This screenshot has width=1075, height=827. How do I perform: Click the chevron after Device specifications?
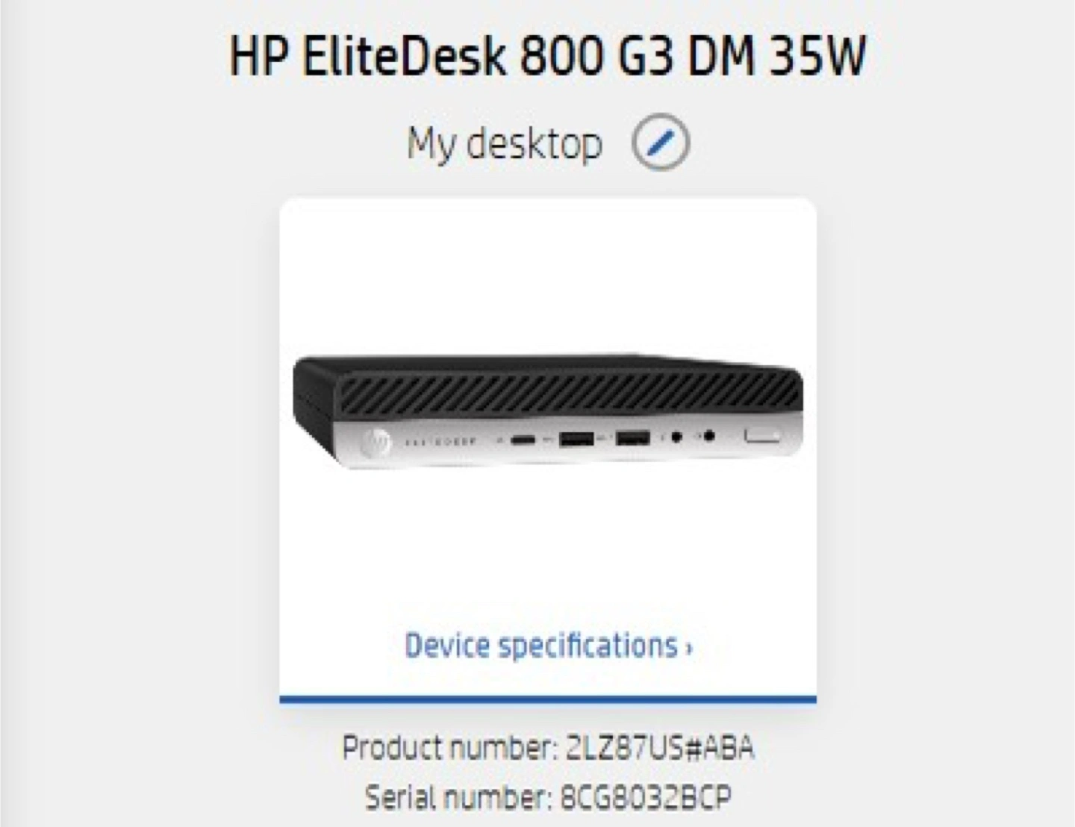point(689,648)
